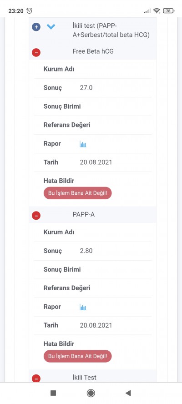
Task: Tap the Free Beta hCG date 20.08.2021
Action: [96, 162]
